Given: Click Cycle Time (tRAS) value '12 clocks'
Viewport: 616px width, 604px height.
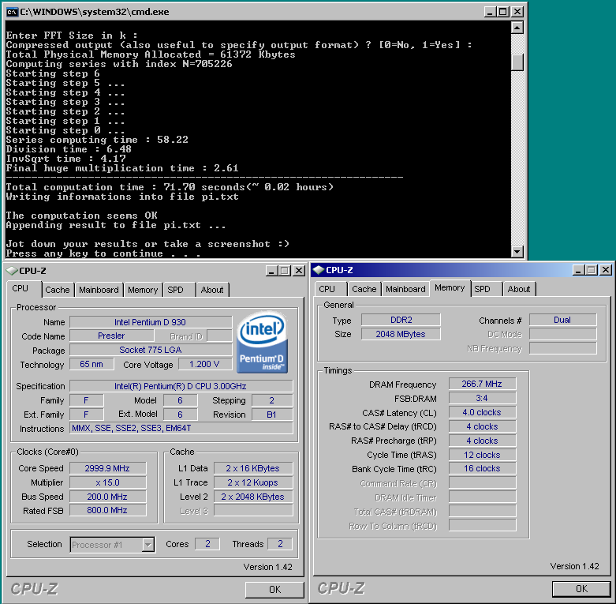Looking at the screenshot, I should pos(483,455).
